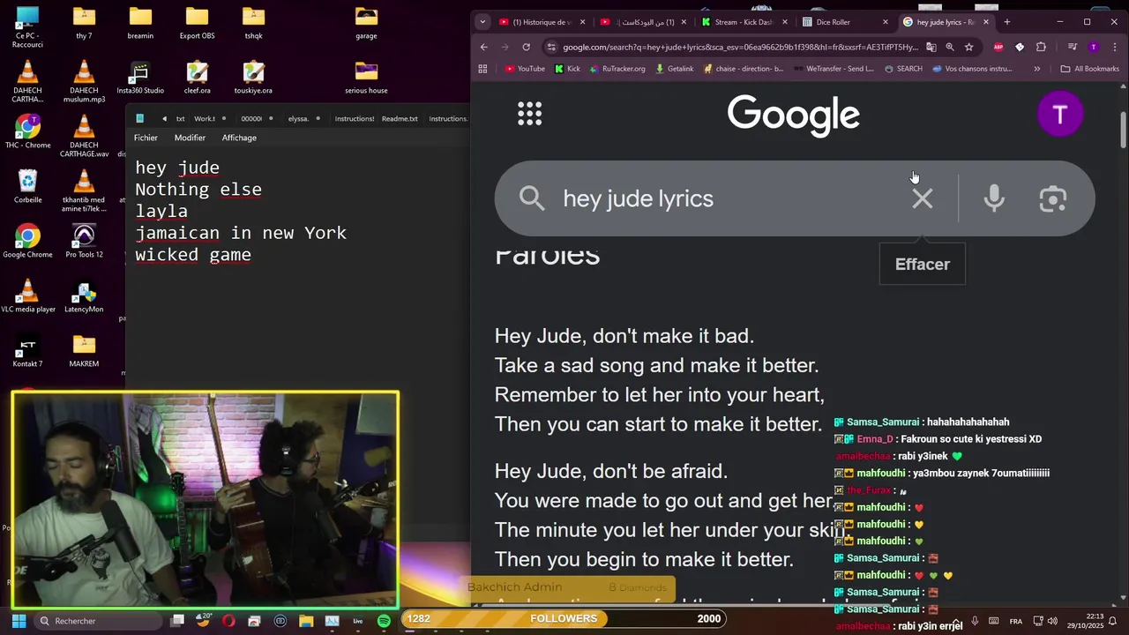
Task: Reload the page in Chrome
Action: [527, 47]
